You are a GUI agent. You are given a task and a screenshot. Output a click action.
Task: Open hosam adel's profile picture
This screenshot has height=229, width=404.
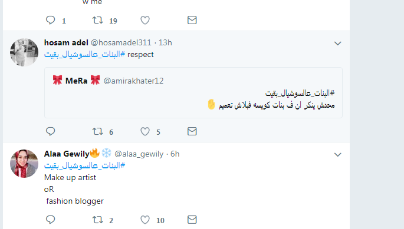click(24, 52)
